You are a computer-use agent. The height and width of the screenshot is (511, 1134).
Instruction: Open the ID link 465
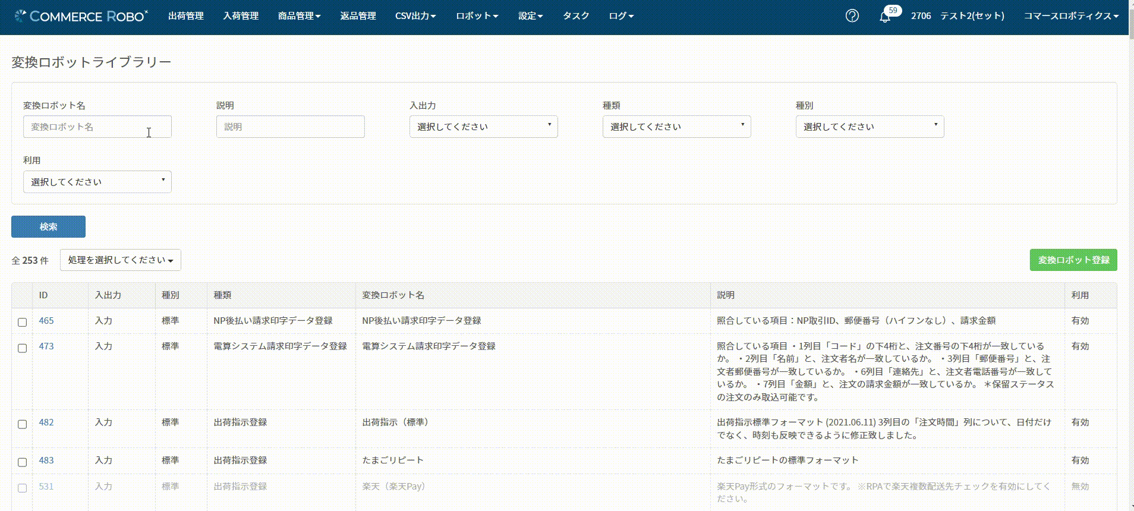click(x=46, y=321)
